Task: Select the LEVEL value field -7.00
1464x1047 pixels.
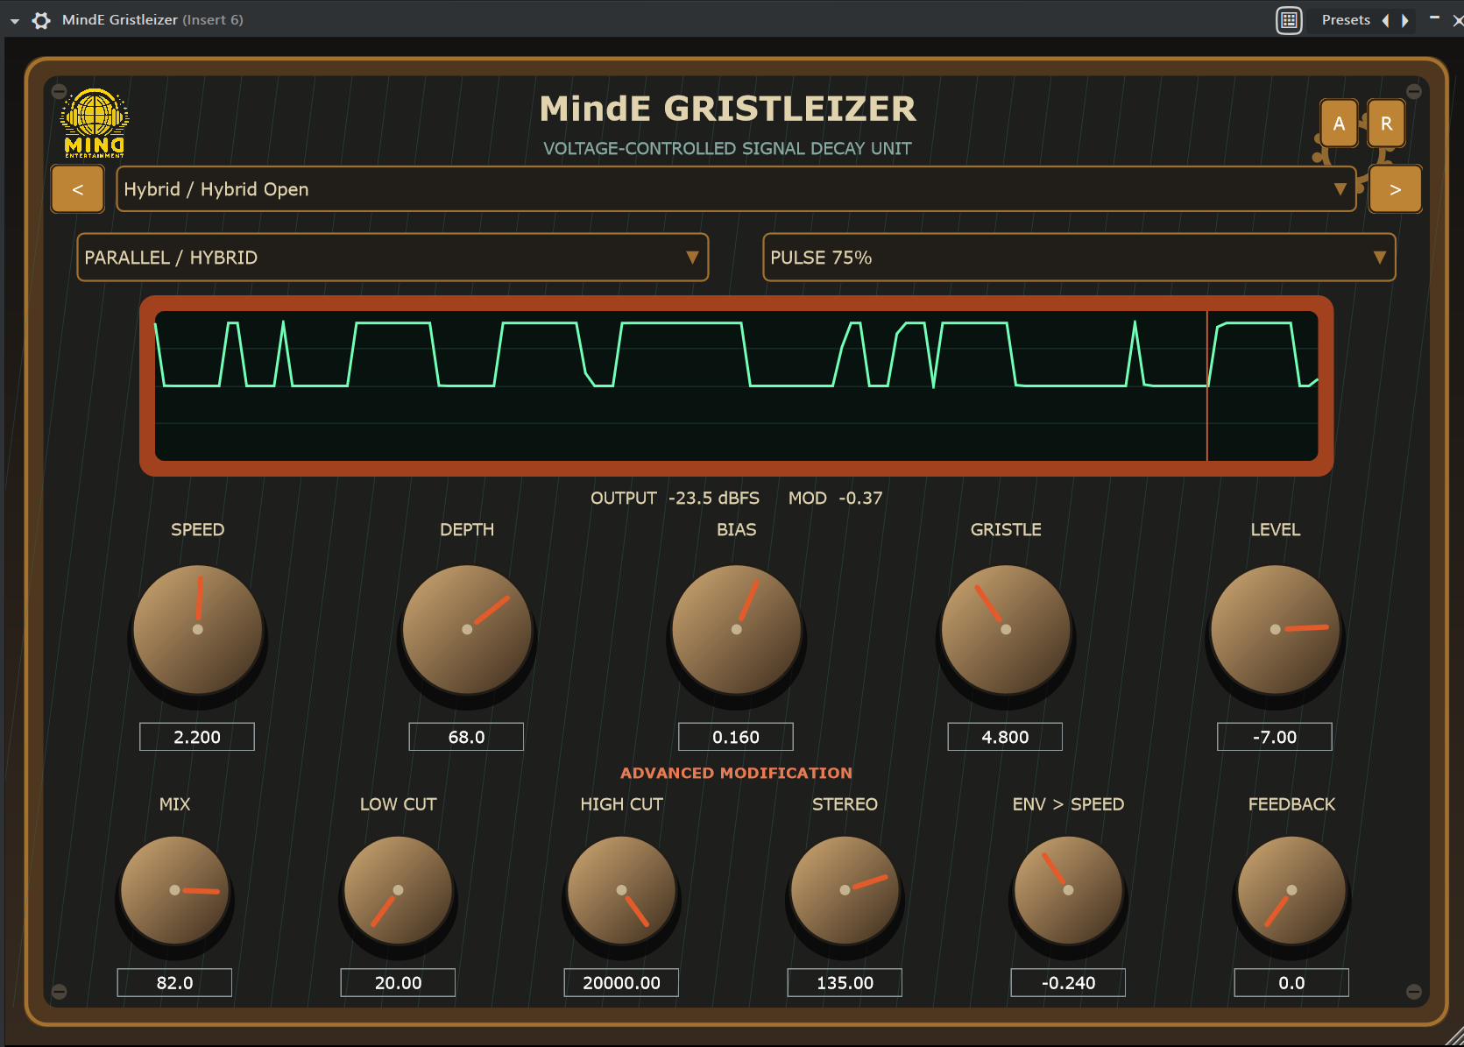Action: (1275, 737)
